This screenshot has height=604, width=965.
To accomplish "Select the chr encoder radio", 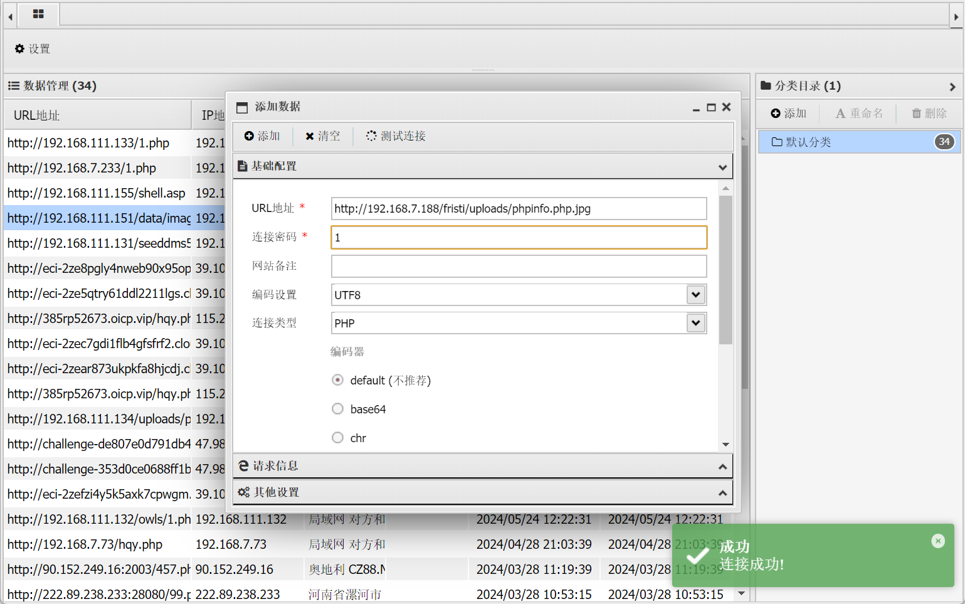I will pyautogui.click(x=337, y=438).
